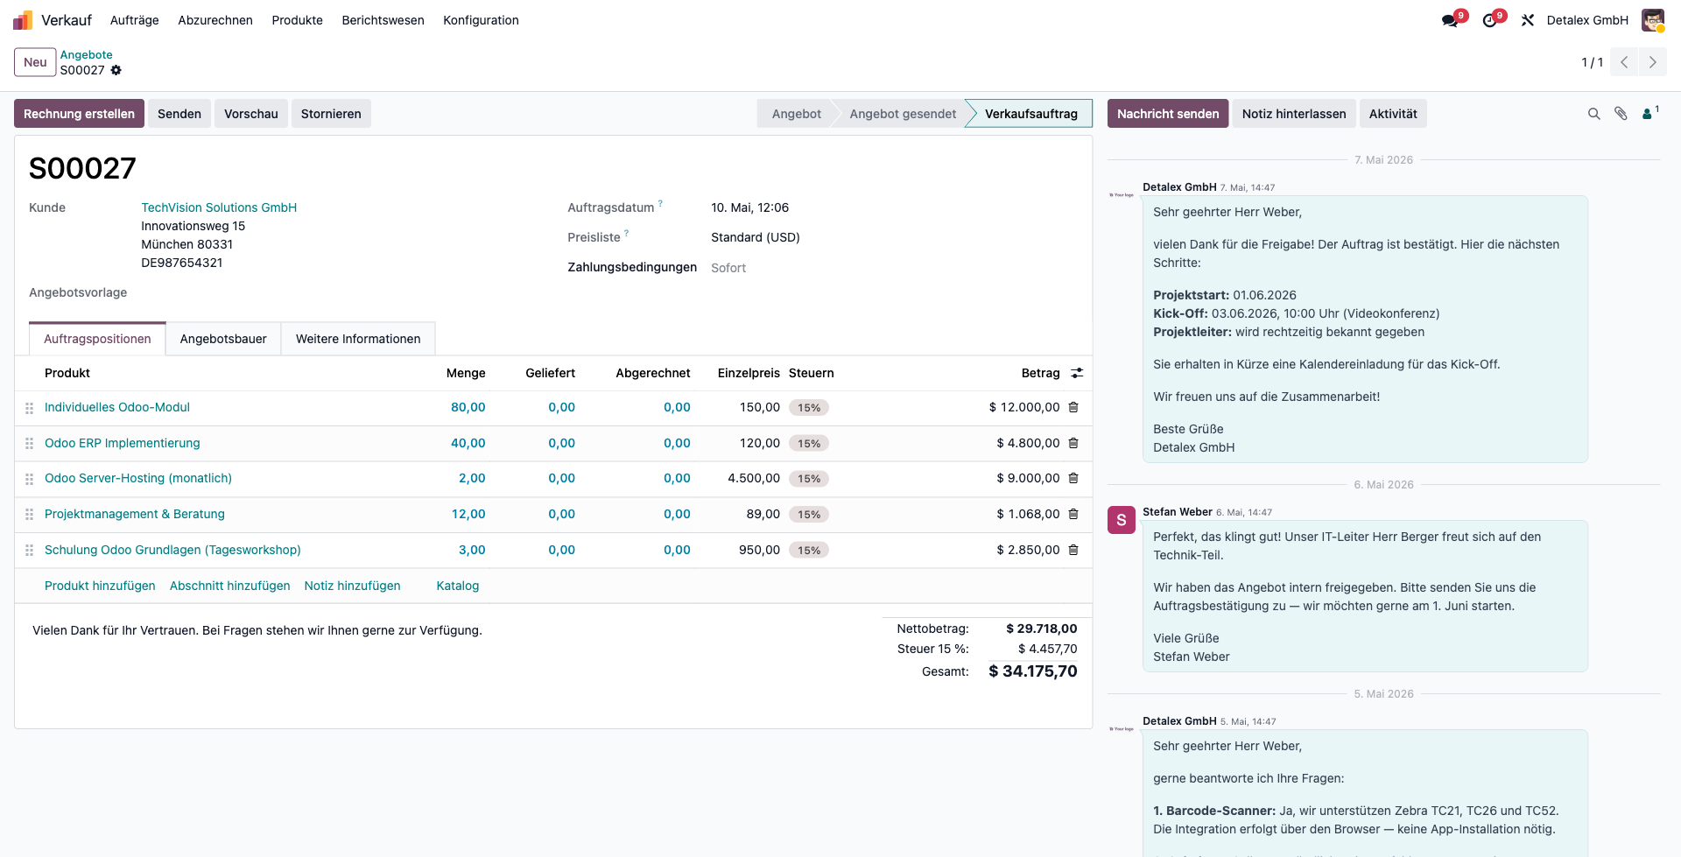
Task: Click Produkt hinzufügen
Action: pyautogui.click(x=100, y=586)
